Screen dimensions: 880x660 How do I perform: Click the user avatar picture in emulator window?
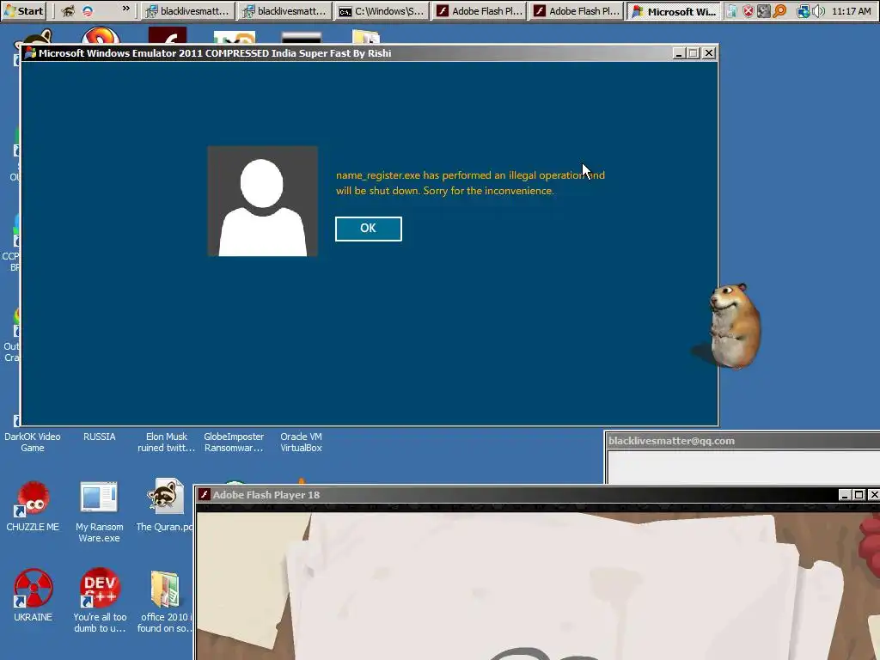coord(262,201)
